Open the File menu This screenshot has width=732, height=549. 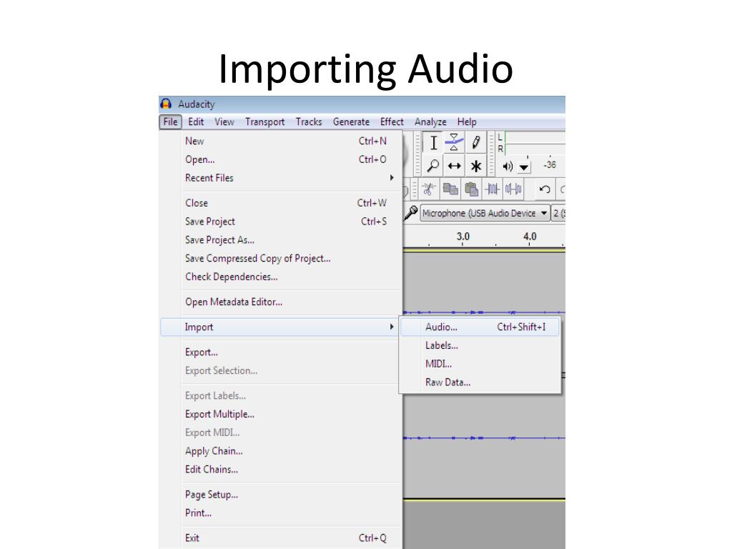coord(170,122)
